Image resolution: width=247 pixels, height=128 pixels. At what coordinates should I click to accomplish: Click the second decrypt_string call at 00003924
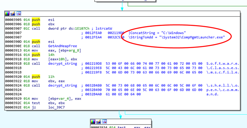click(62, 86)
